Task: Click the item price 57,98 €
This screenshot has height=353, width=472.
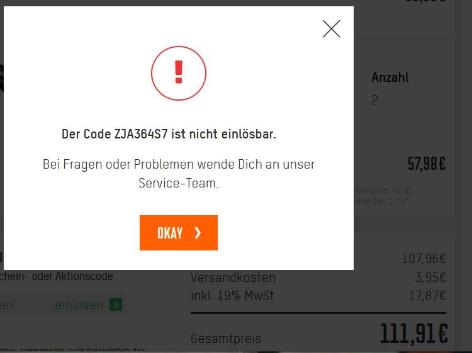Action: coord(427,164)
